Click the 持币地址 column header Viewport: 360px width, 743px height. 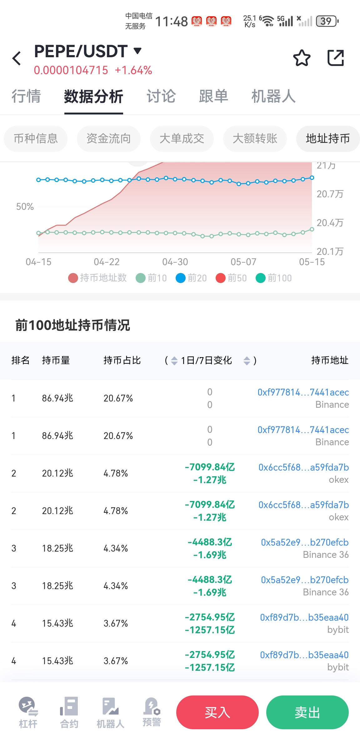click(x=330, y=361)
